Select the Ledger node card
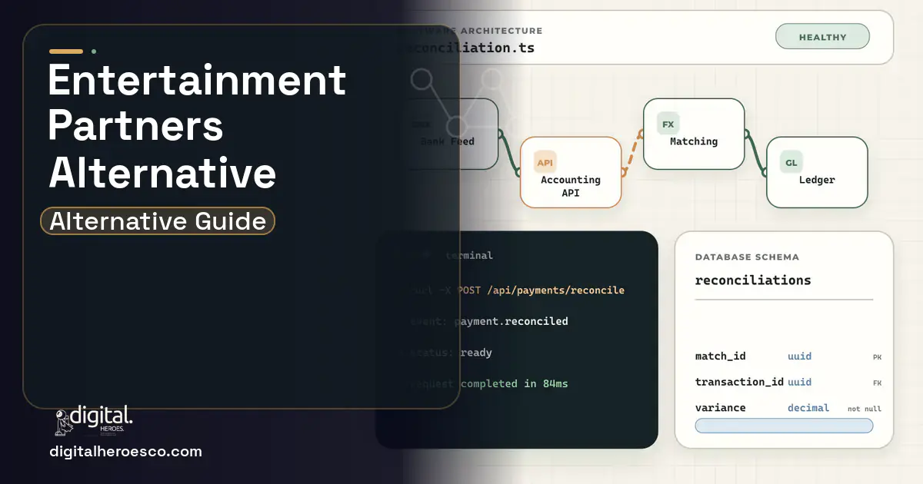Viewport: 923px width, 484px height. pos(817,172)
